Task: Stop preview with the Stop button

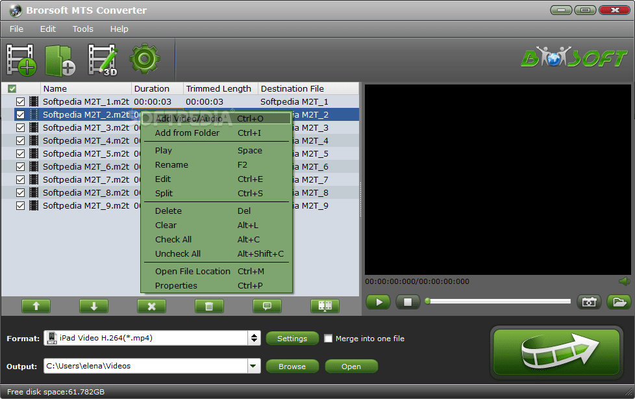Action: pos(408,302)
